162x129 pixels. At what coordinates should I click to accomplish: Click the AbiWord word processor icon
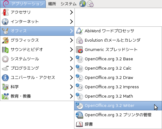point(79,31)
